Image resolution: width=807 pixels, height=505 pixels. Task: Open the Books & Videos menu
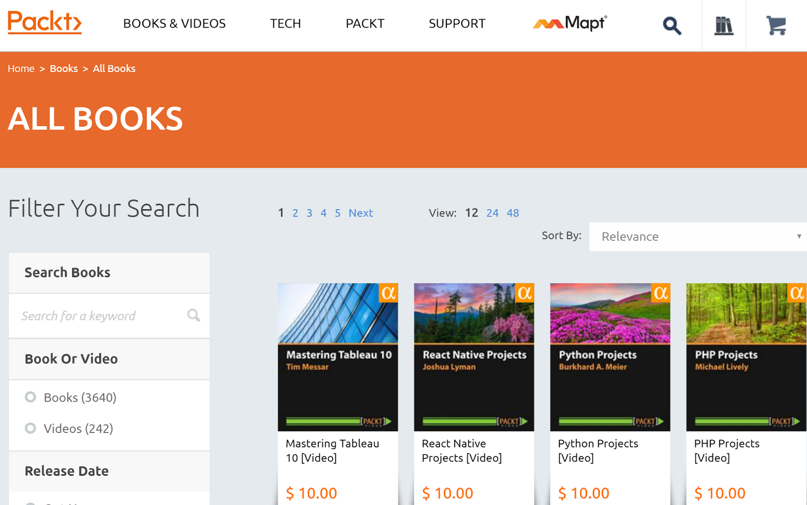click(175, 24)
